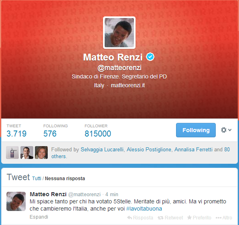Open Selvaggia Lucarelli's profile link

click(x=102, y=150)
